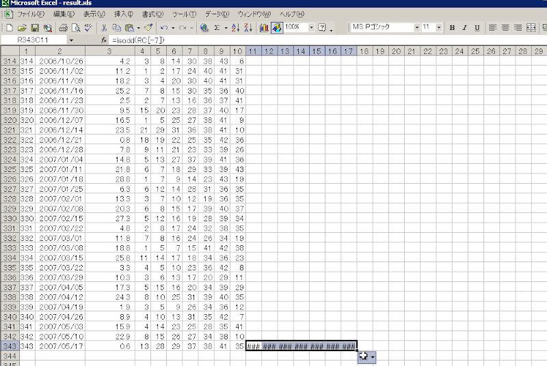The image size is (547, 366).
Task: Open the 表示(V) menu
Action: click(94, 14)
